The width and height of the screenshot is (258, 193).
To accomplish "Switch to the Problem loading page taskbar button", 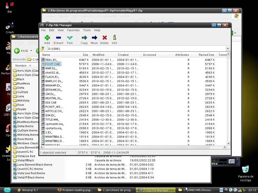I will (75, 190).
